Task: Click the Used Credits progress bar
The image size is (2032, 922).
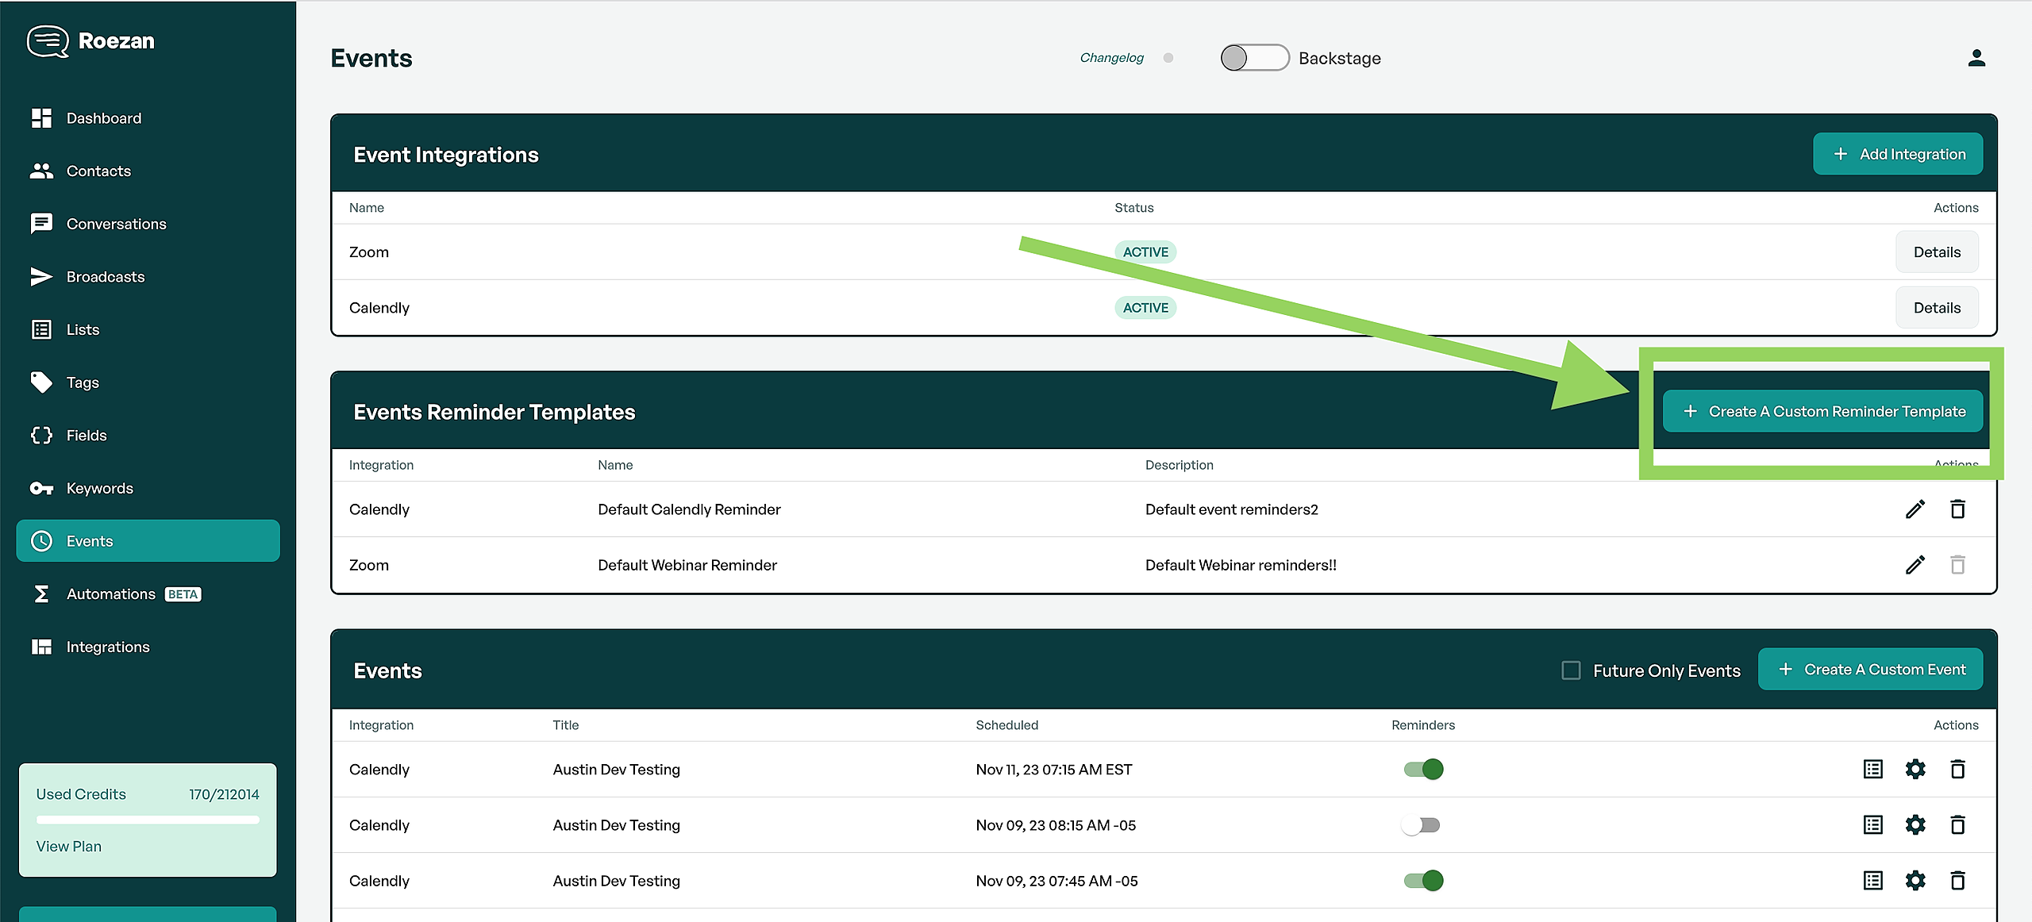Action: [148, 820]
